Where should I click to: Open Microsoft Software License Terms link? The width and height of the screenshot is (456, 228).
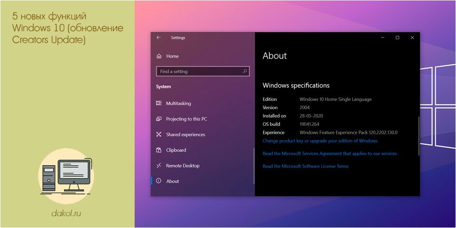point(305,166)
